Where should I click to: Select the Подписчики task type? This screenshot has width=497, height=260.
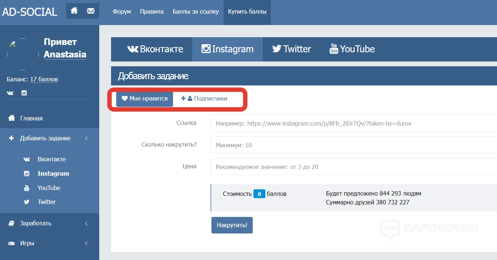204,99
